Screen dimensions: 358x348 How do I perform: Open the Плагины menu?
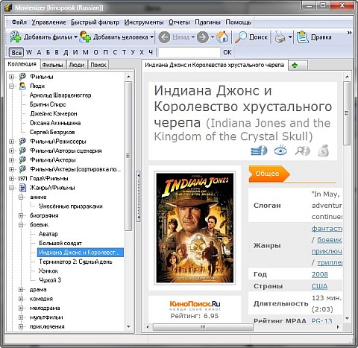[207, 22]
